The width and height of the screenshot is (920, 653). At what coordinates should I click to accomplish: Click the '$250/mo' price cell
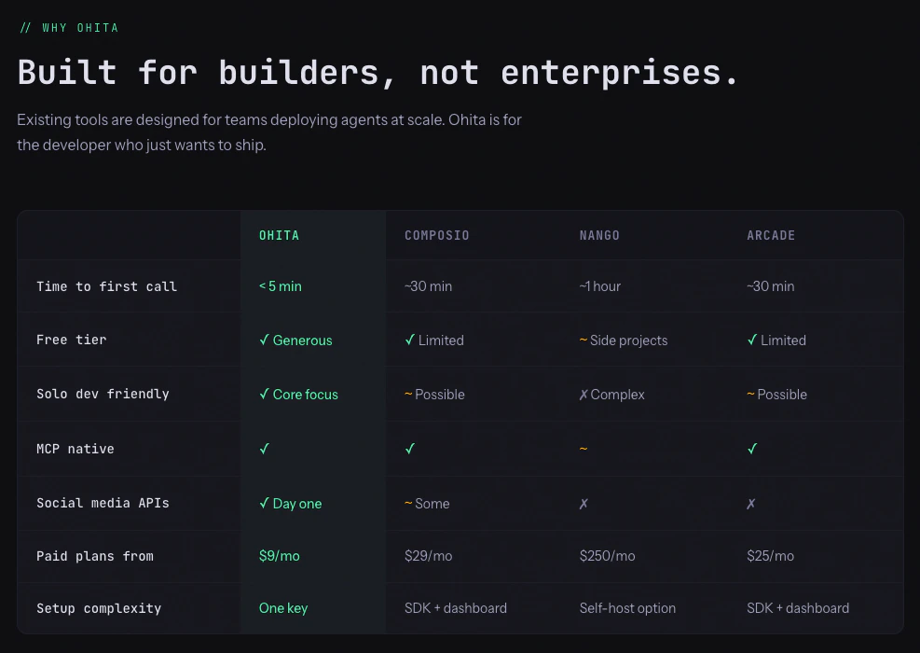(x=607, y=556)
